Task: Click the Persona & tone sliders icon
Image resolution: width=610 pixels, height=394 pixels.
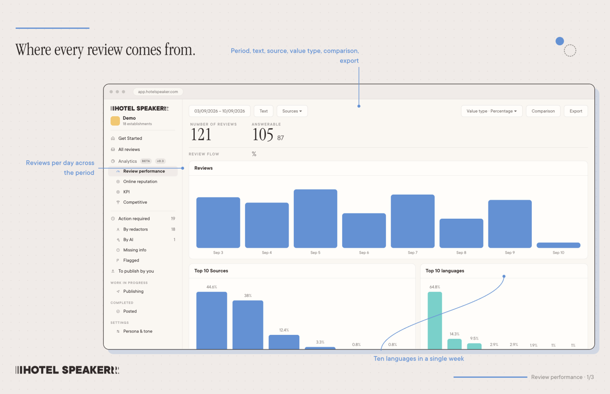Action: (118, 331)
